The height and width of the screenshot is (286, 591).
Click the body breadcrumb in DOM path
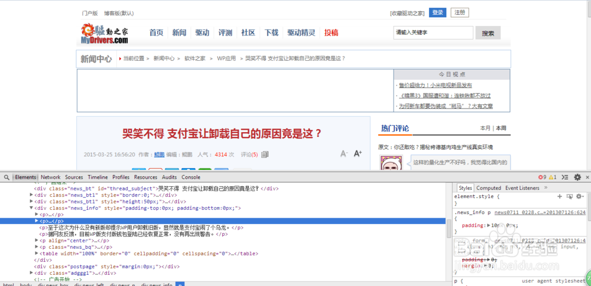click(26, 285)
